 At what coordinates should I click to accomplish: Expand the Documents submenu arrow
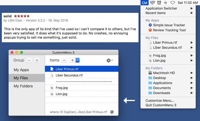click(192, 88)
